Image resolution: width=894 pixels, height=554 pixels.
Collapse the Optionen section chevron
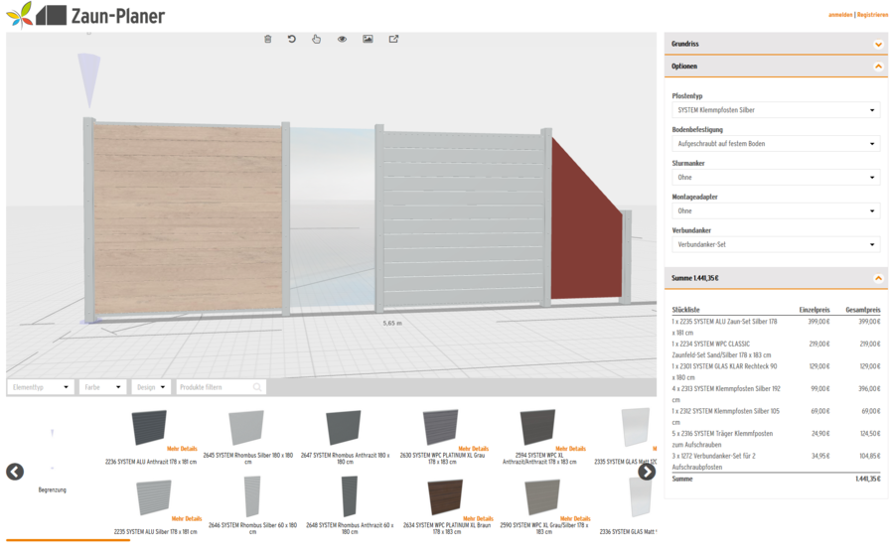coord(878,67)
